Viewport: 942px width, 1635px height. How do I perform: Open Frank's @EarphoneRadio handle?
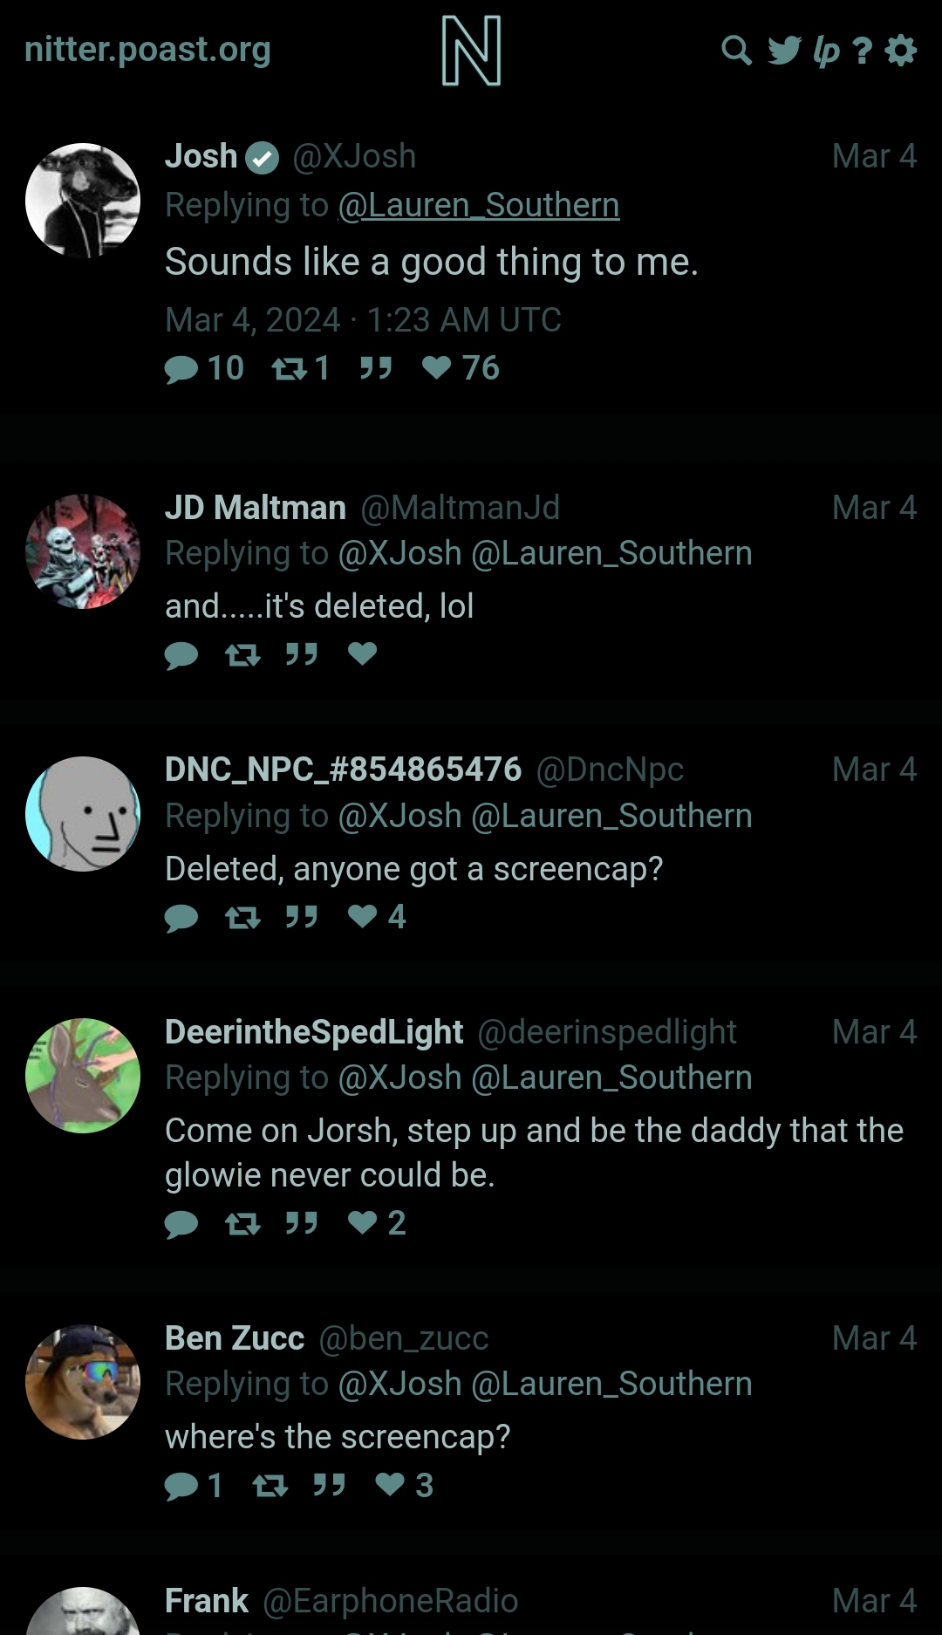390,1601
